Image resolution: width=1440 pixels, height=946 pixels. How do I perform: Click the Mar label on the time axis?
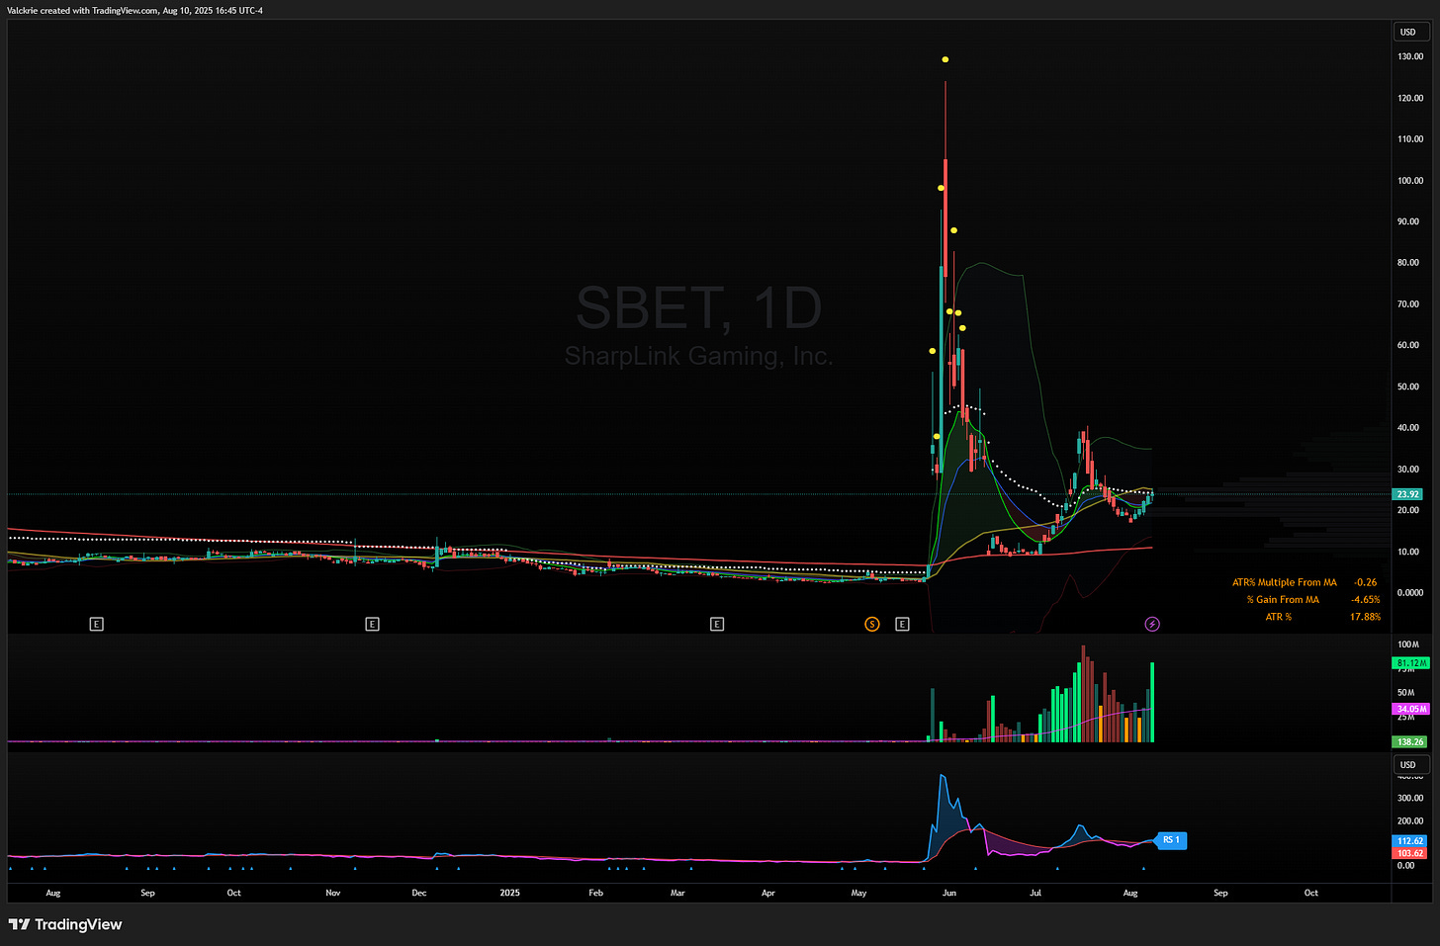tap(677, 893)
